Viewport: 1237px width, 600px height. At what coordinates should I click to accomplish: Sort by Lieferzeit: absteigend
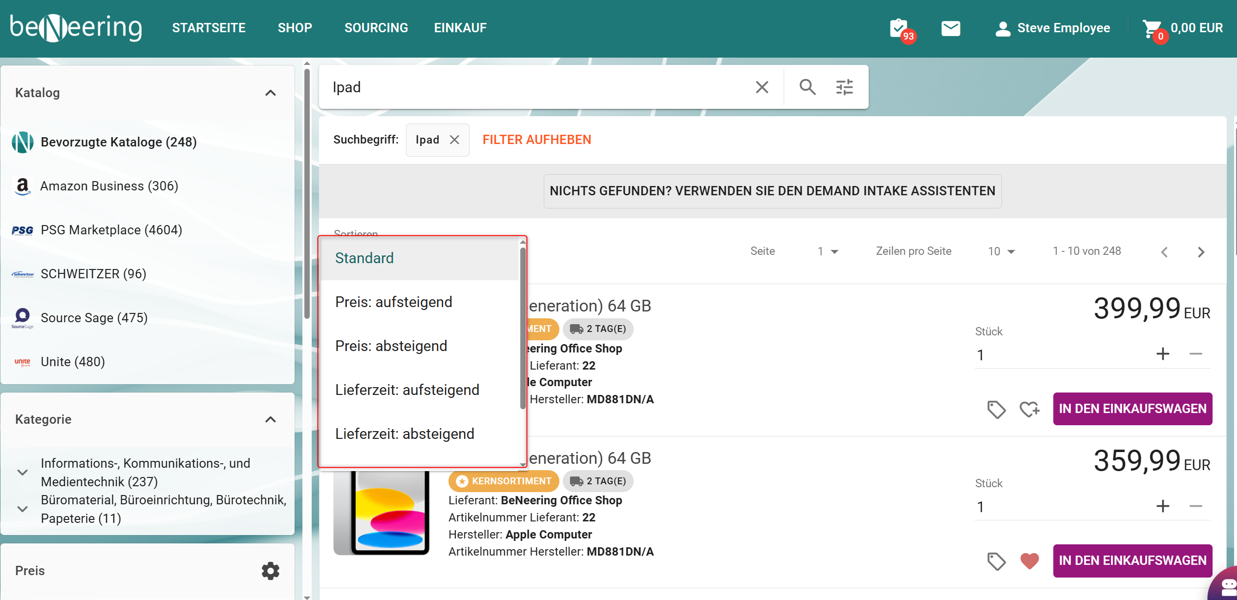[x=419, y=434]
